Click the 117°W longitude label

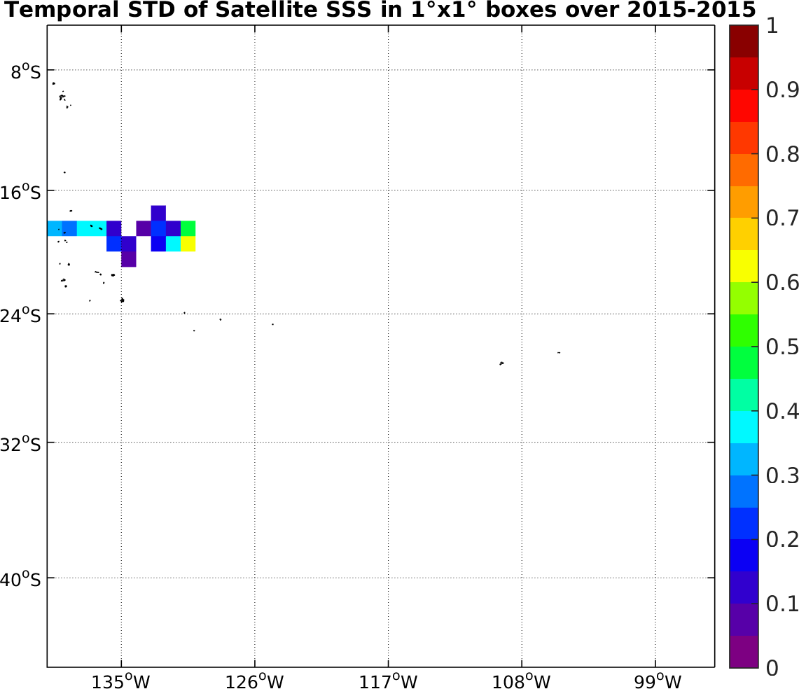coord(388,681)
